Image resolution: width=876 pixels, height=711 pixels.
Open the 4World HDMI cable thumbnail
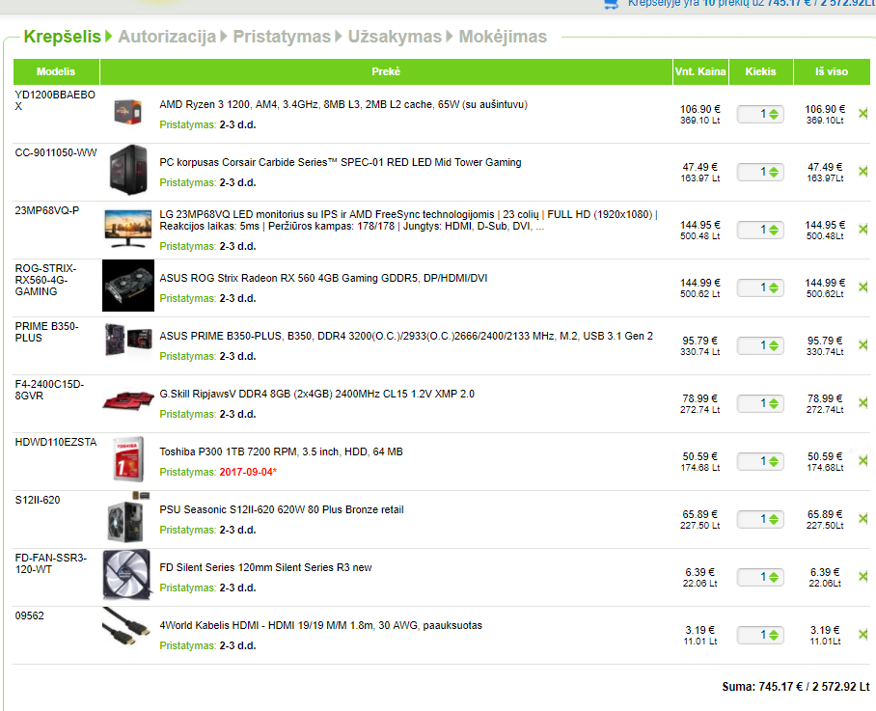(126, 627)
